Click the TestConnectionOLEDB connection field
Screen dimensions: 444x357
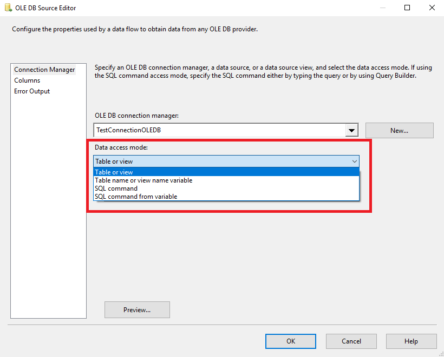point(217,130)
